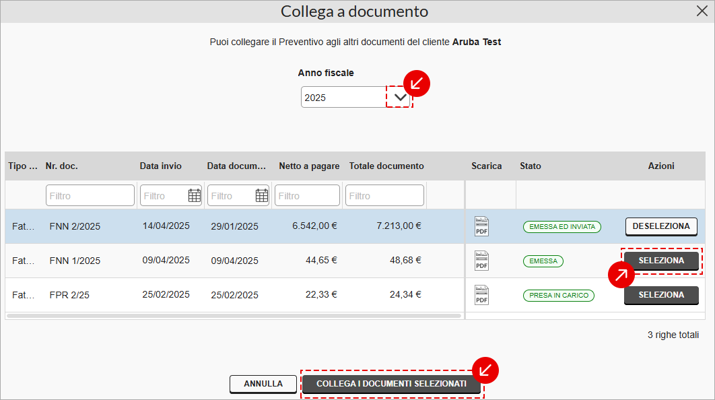The height and width of the screenshot is (400, 715).
Task: Select document FPR 2/25 with SELEZIONA
Action: click(661, 295)
